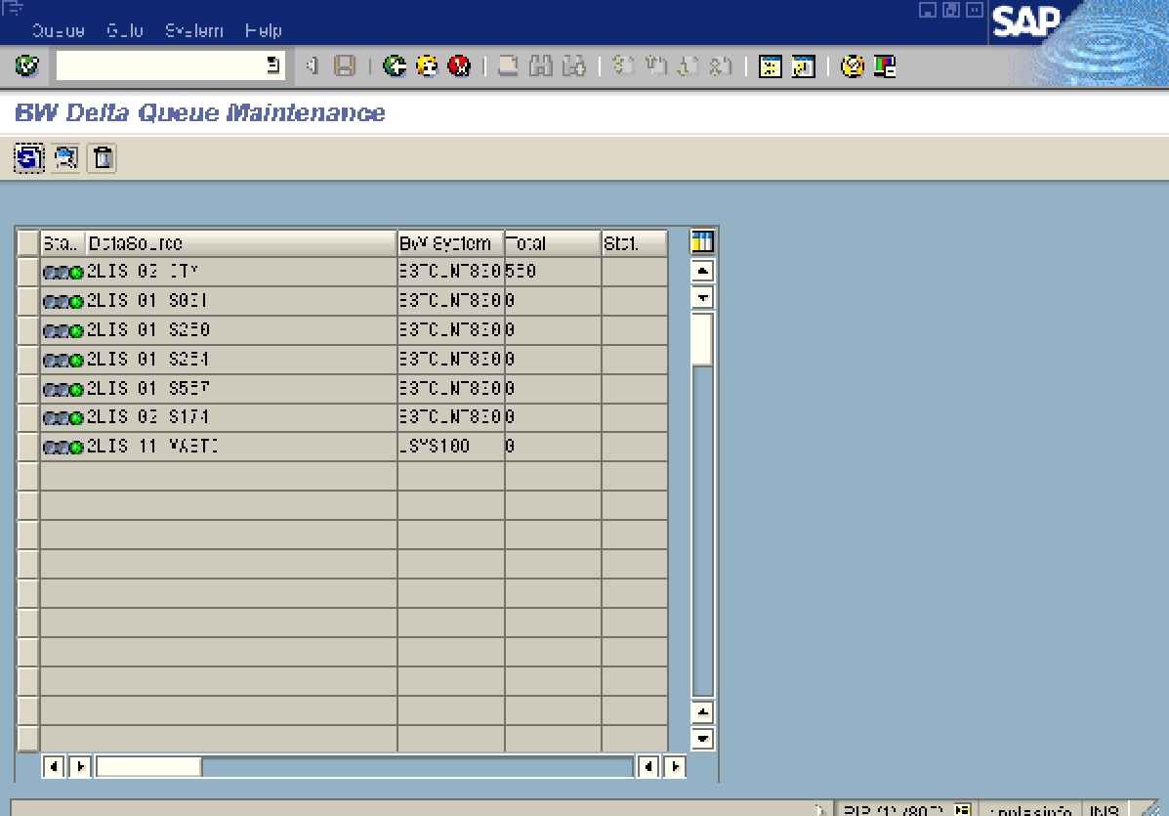Go back with the green arrow icon
Viewport: 1169px width, 816px height.
[395, 65]
